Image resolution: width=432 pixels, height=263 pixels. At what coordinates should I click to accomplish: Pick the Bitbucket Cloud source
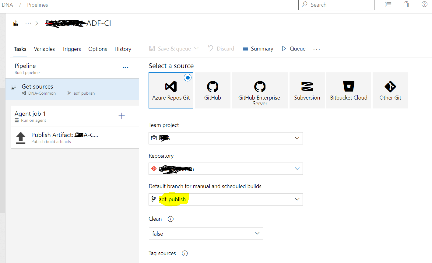[349, 90]
